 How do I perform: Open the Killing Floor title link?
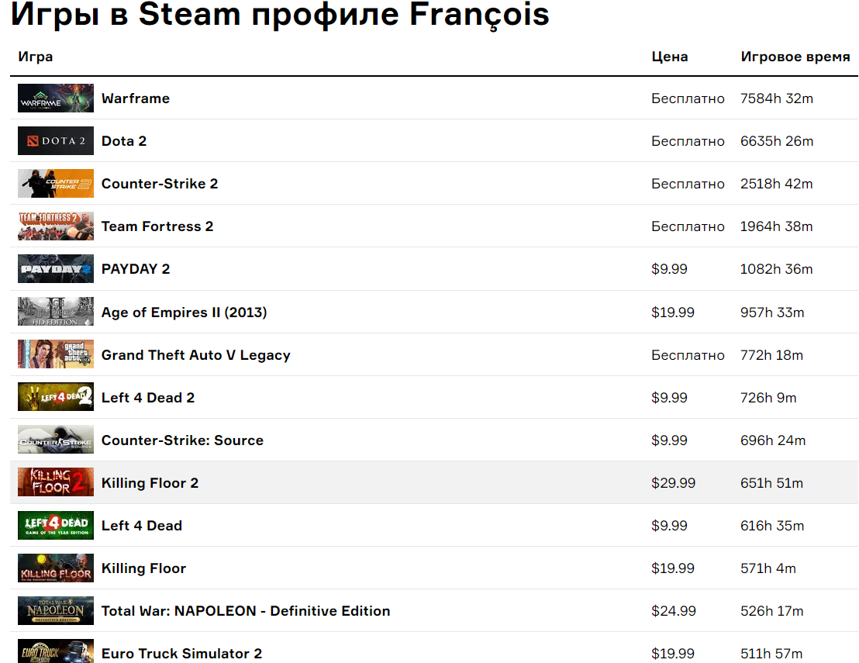(143, 568)
